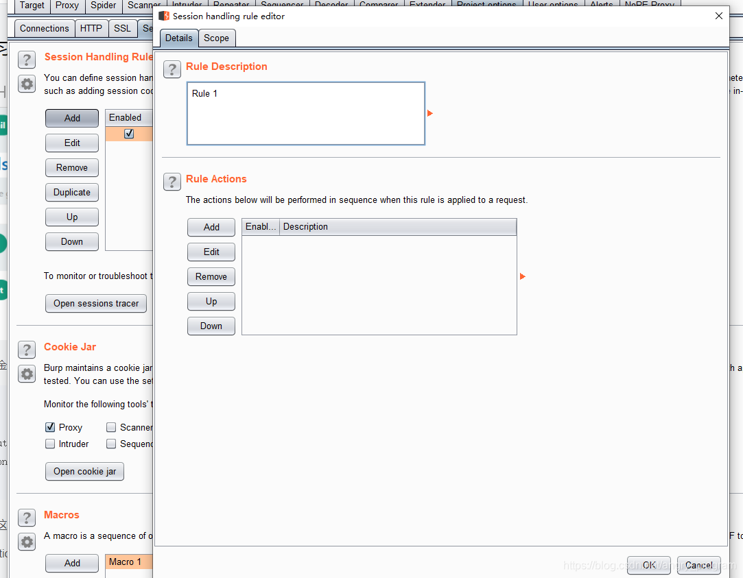Select the Details tab
The height and width of the screenshot is (578, 743).
pyautogui.click(x=178, y=38)
